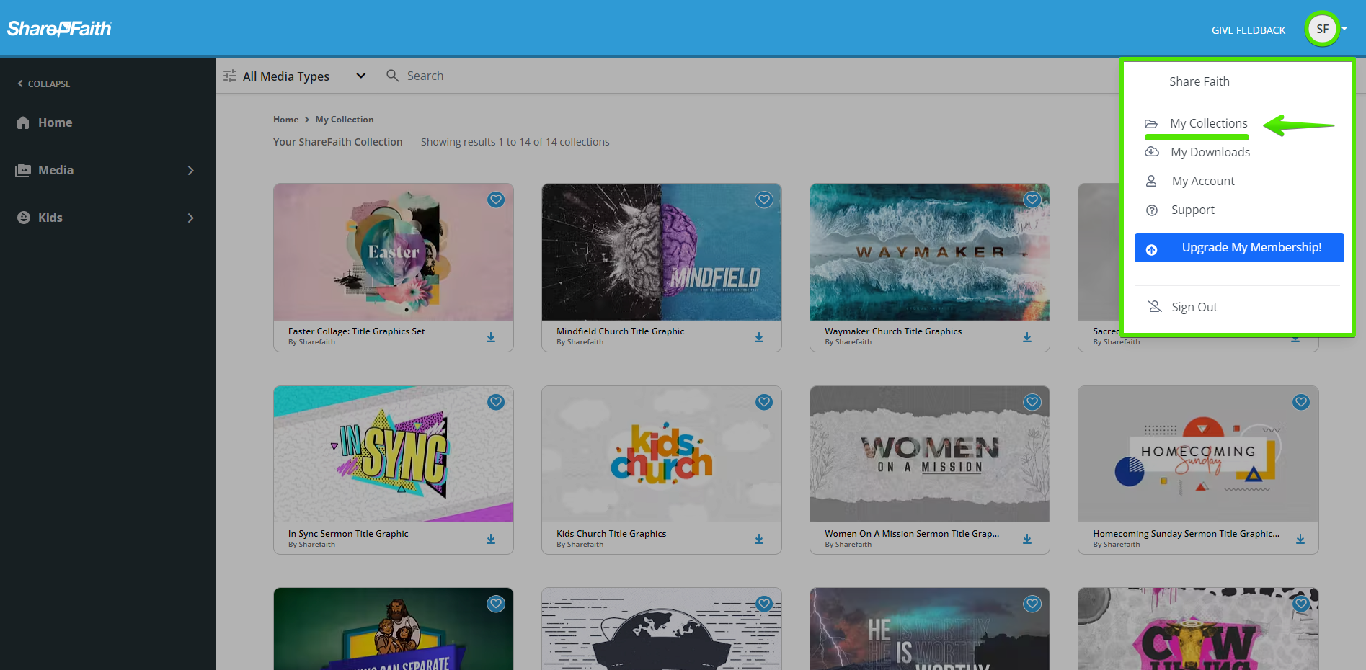Open Waymaker Church Title Graphics title
This screenshot has width=1366, height=670.
893,331
